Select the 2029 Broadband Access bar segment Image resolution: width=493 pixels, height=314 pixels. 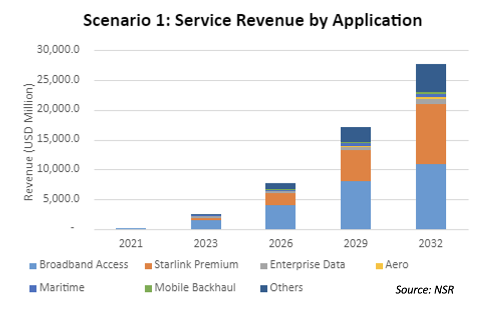coord(356,205)
